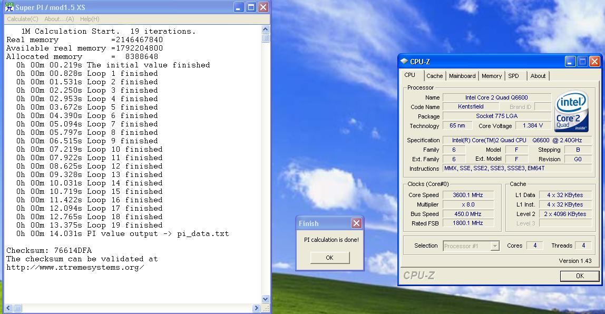Close the Super PI window
Image resolution: width=605 pixels, height=314 pixels.
point(263,7)
